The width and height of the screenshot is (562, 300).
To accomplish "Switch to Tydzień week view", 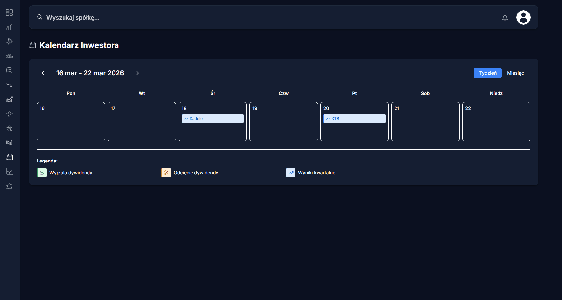I will click(488, 73).
